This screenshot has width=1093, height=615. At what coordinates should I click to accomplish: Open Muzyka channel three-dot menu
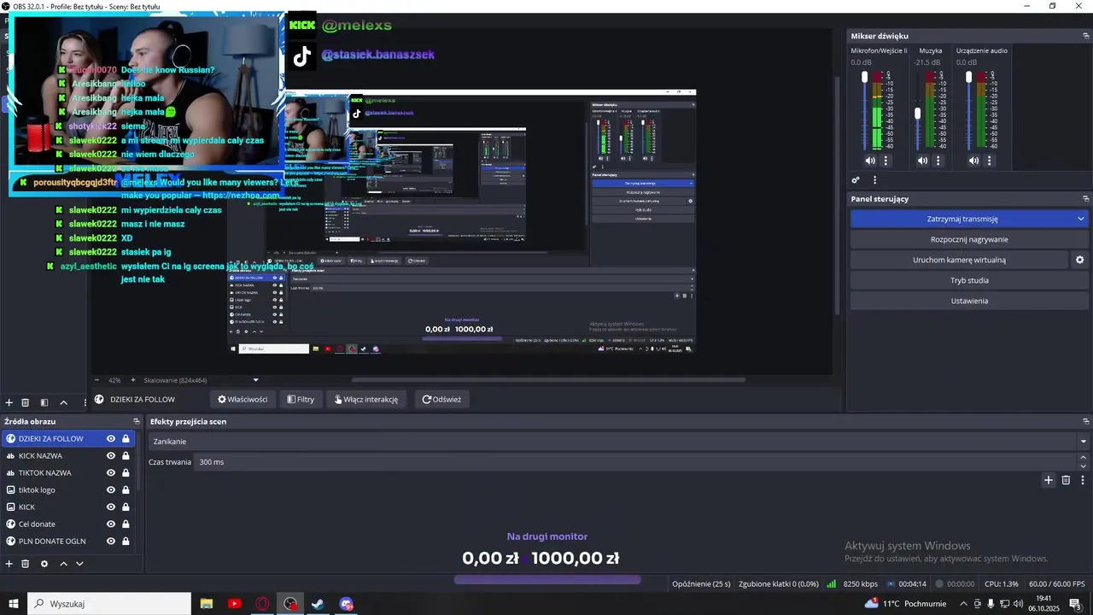coord(938,161)
